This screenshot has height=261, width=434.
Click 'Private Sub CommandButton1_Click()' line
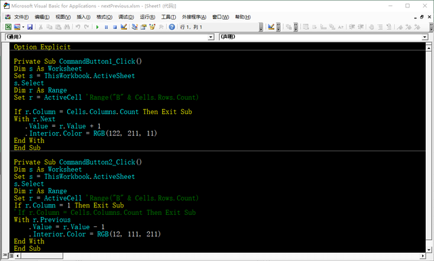point(78,61)
